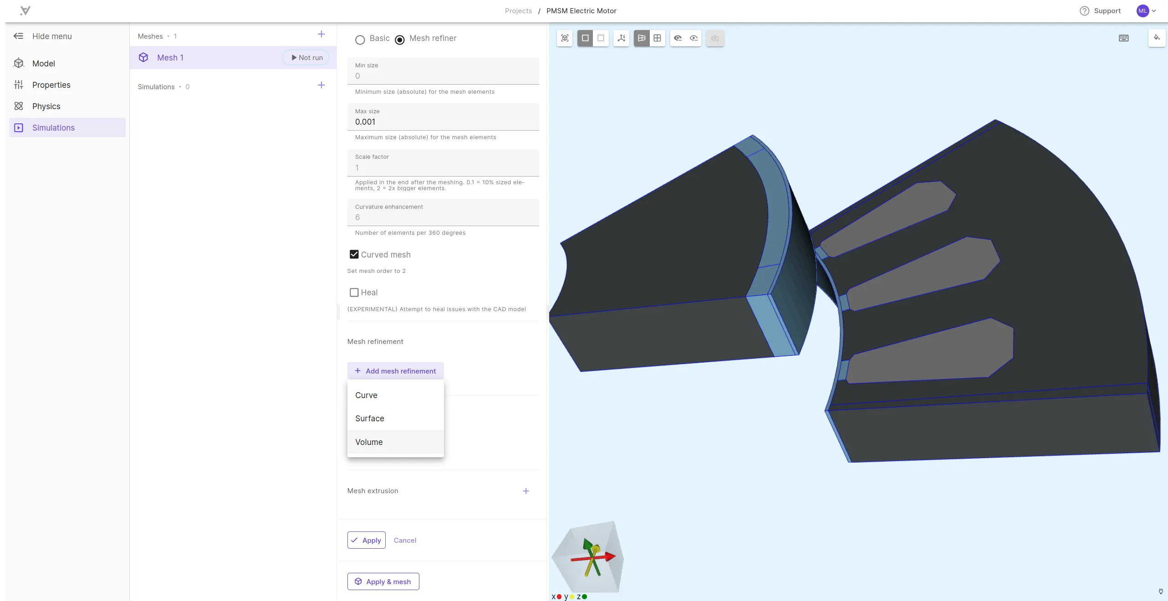
Task: Add a new simulation with plus icon
Action: coord(321,85)
